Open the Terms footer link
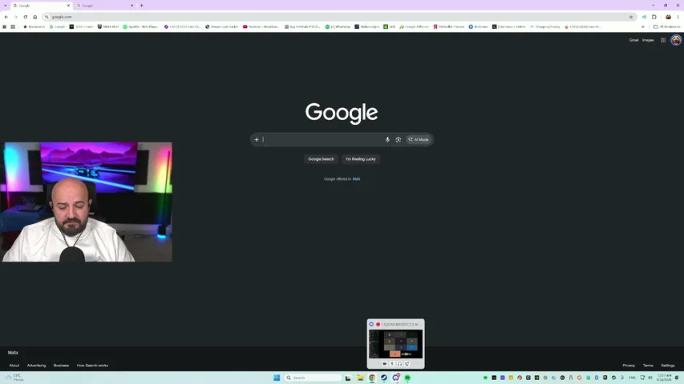 (648, 366)
